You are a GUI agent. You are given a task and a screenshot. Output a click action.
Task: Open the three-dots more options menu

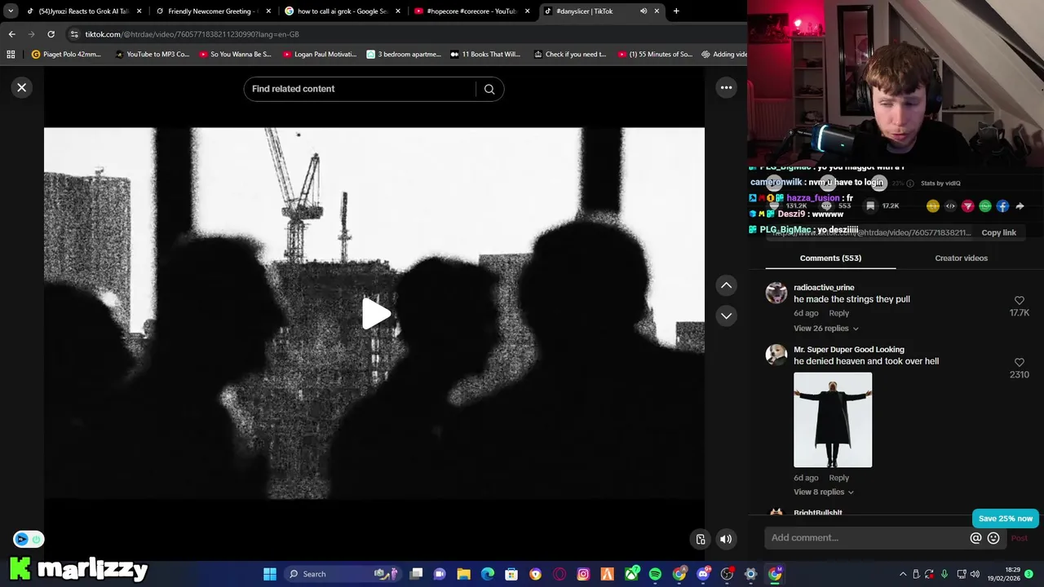click(x=726, y=87)
